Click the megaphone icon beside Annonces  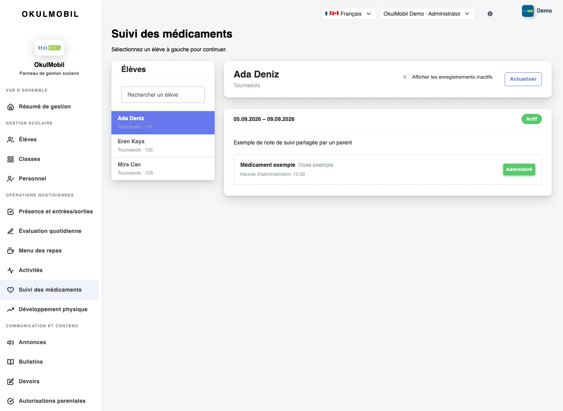pyautogui.click(x=11, y=342)
